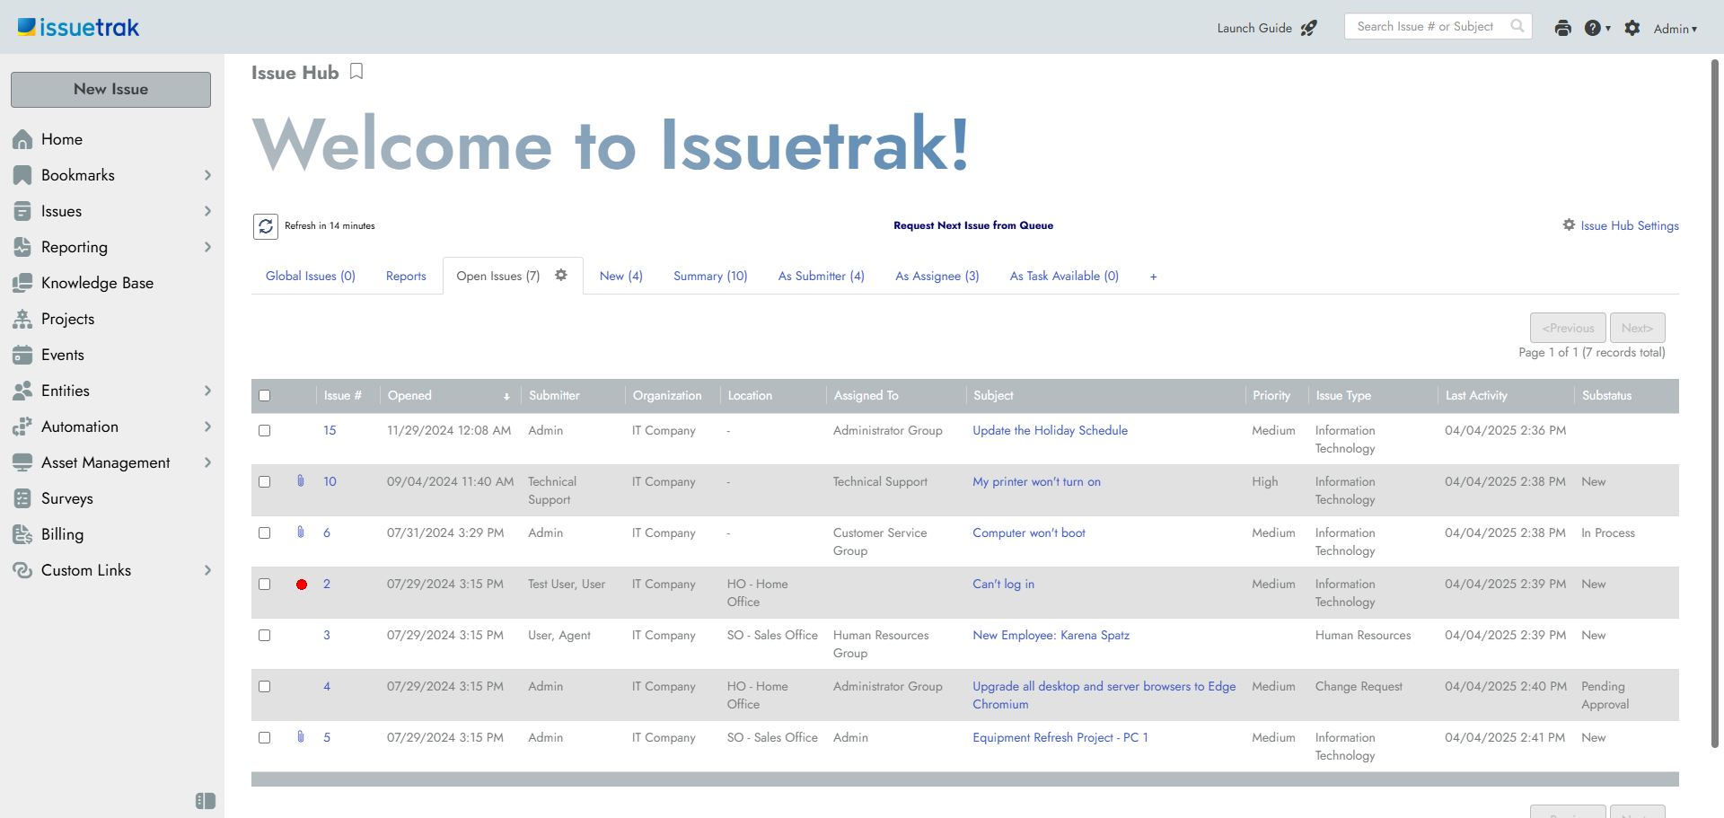Expand the Asset Management submenu chevron
Screen dimensions: 1724x818
click(207, 462)
